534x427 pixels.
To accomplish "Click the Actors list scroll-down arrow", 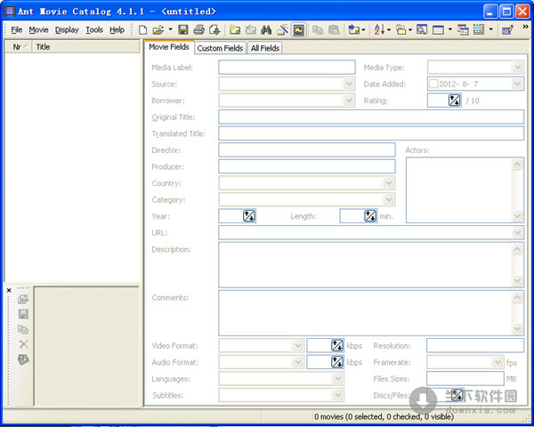I will [x=517, y=216].
